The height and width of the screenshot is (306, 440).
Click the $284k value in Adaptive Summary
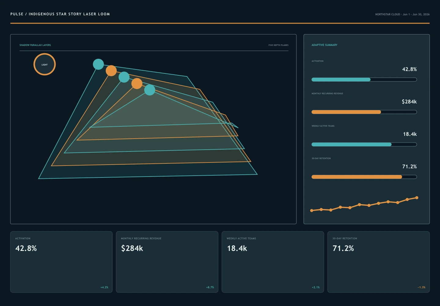tap(409, 102)
